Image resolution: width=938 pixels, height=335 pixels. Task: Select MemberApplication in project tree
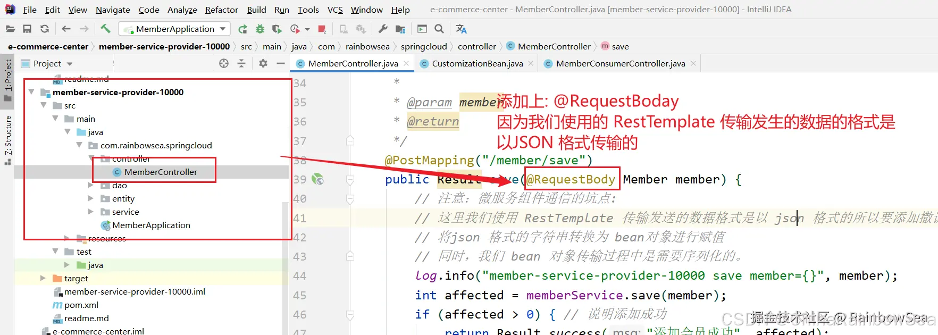tap(151, 225)
